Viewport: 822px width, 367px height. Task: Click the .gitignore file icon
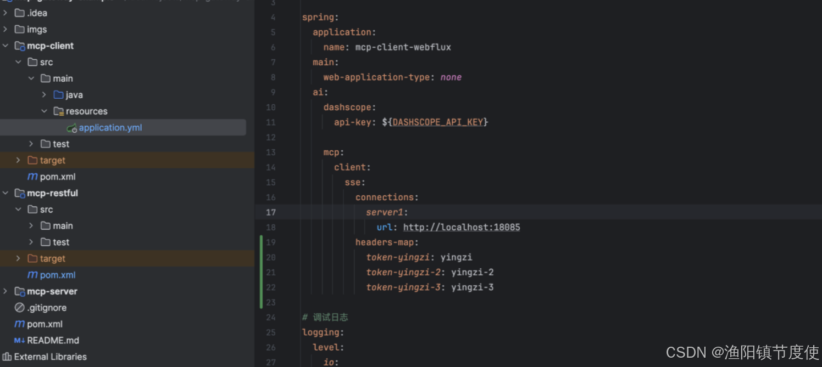pos(19,308)
